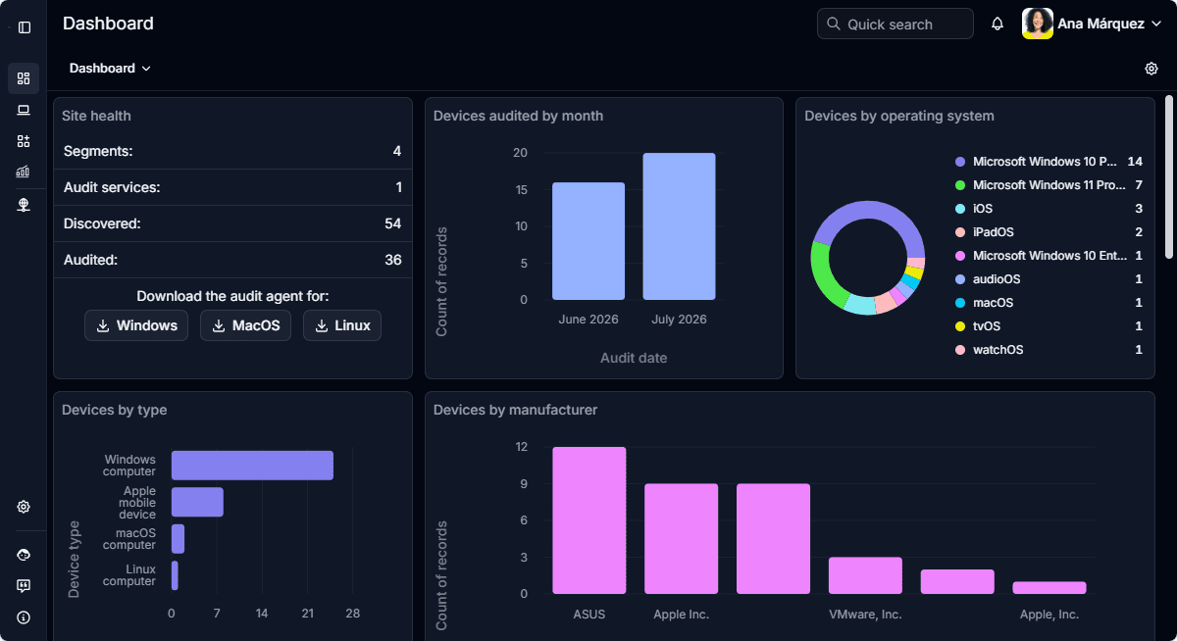1177x641 pixels.
Task: Open the Devices laptop icon in sidebar
Action: coord(24,110)
